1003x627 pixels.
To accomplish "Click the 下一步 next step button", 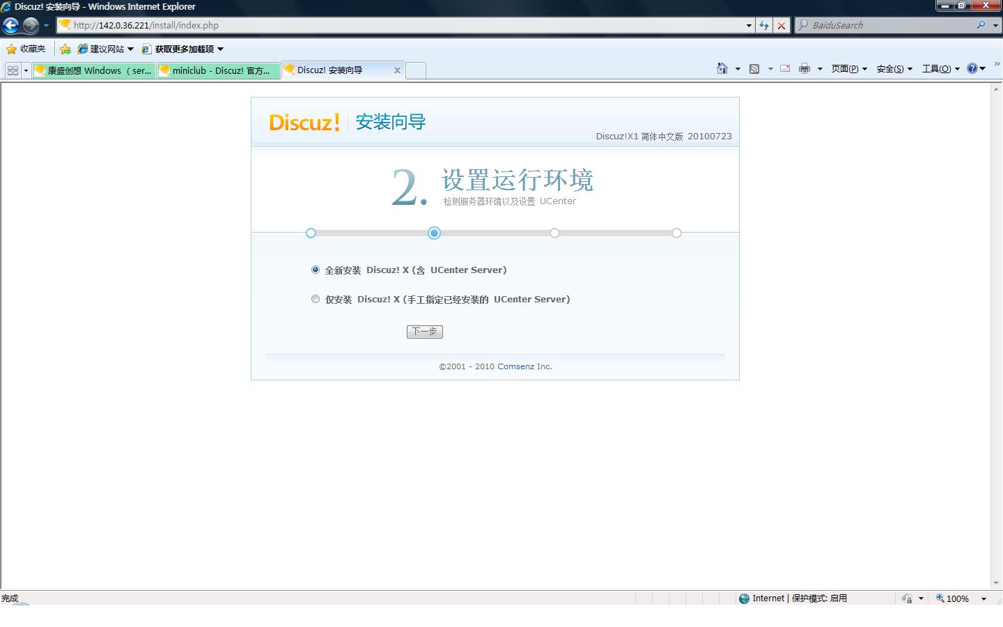I will (425, 332).
